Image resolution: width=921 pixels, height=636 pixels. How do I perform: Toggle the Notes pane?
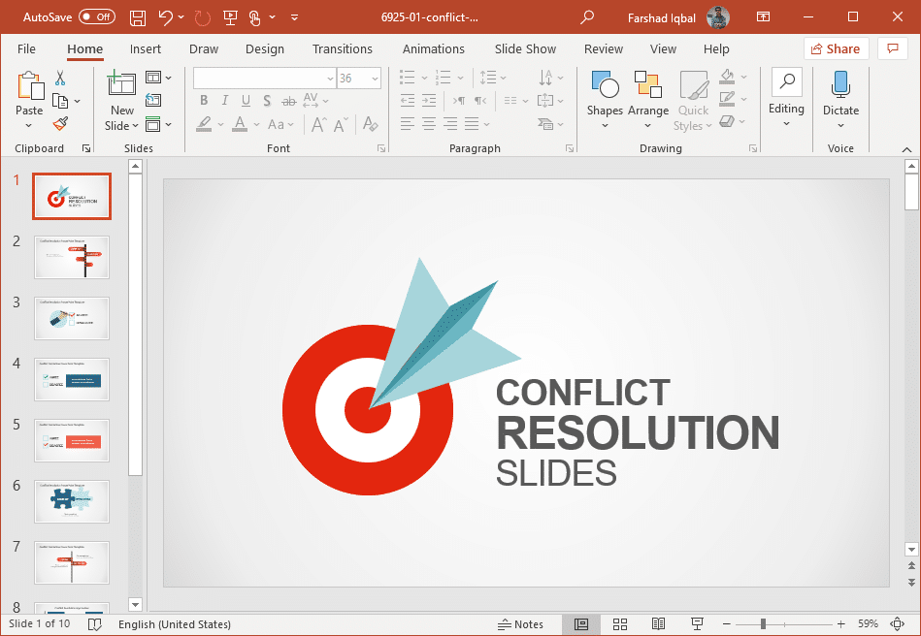coord(520,624)
